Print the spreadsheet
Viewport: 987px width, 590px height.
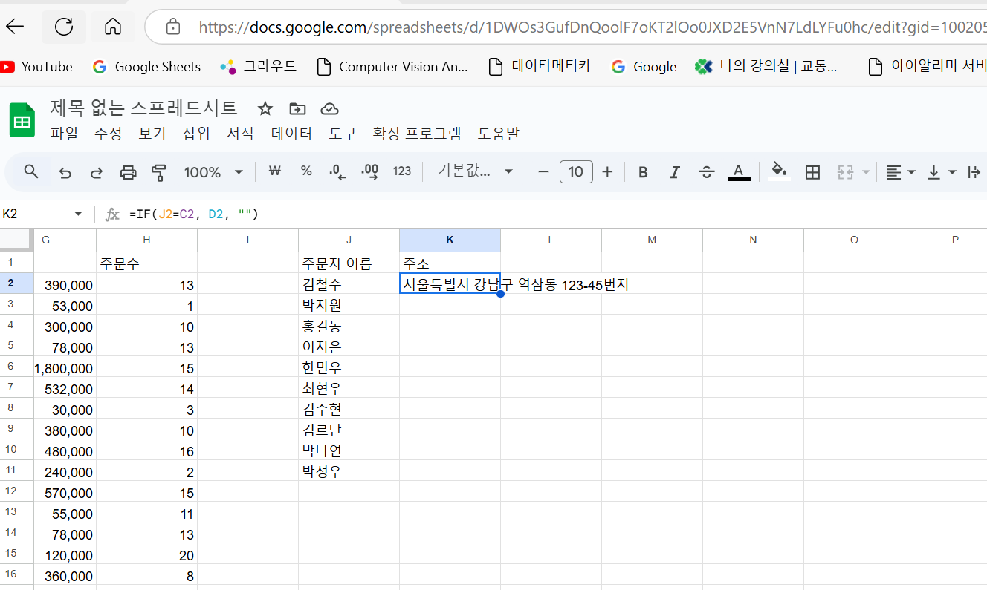click(x=129, y=172)
